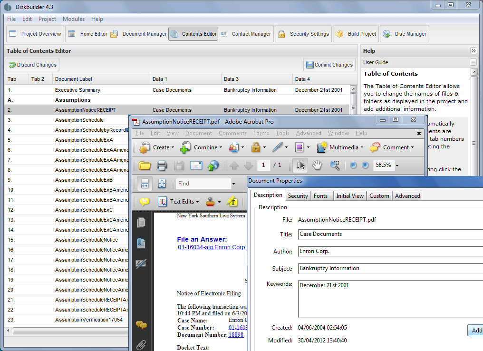The height and width of the screenshot is (351, 483).
Task: Select the AssumptionSchedule row
Action: pyautogui.click(x=67, y=120)
